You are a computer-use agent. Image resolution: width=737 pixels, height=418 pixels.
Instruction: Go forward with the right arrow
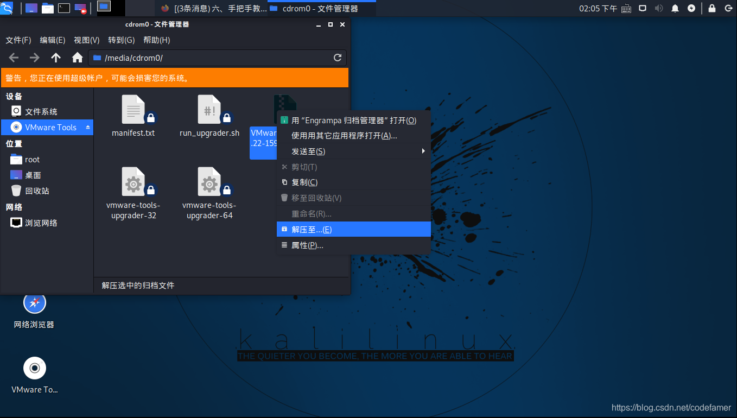coord(35,58)
